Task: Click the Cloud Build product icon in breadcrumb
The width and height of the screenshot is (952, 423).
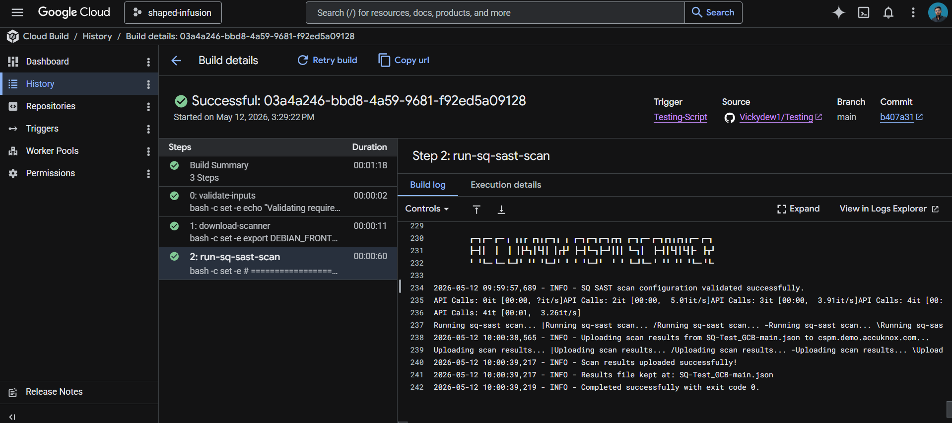Action: tap(12, 36)
